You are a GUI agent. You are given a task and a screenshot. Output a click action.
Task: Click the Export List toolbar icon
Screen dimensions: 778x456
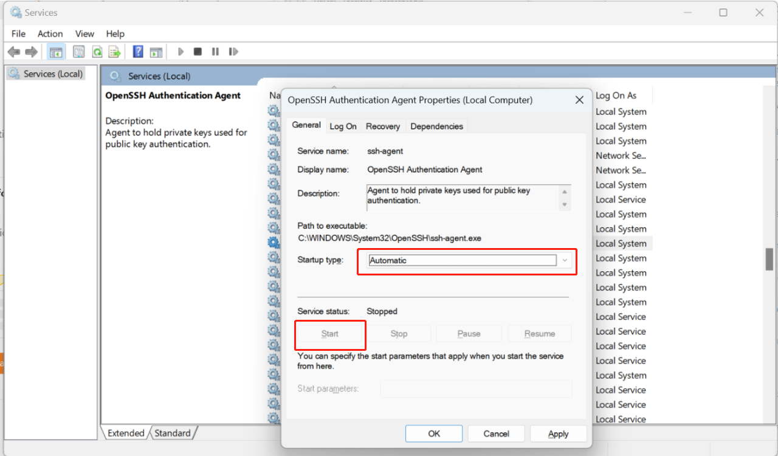coord(115,52)
